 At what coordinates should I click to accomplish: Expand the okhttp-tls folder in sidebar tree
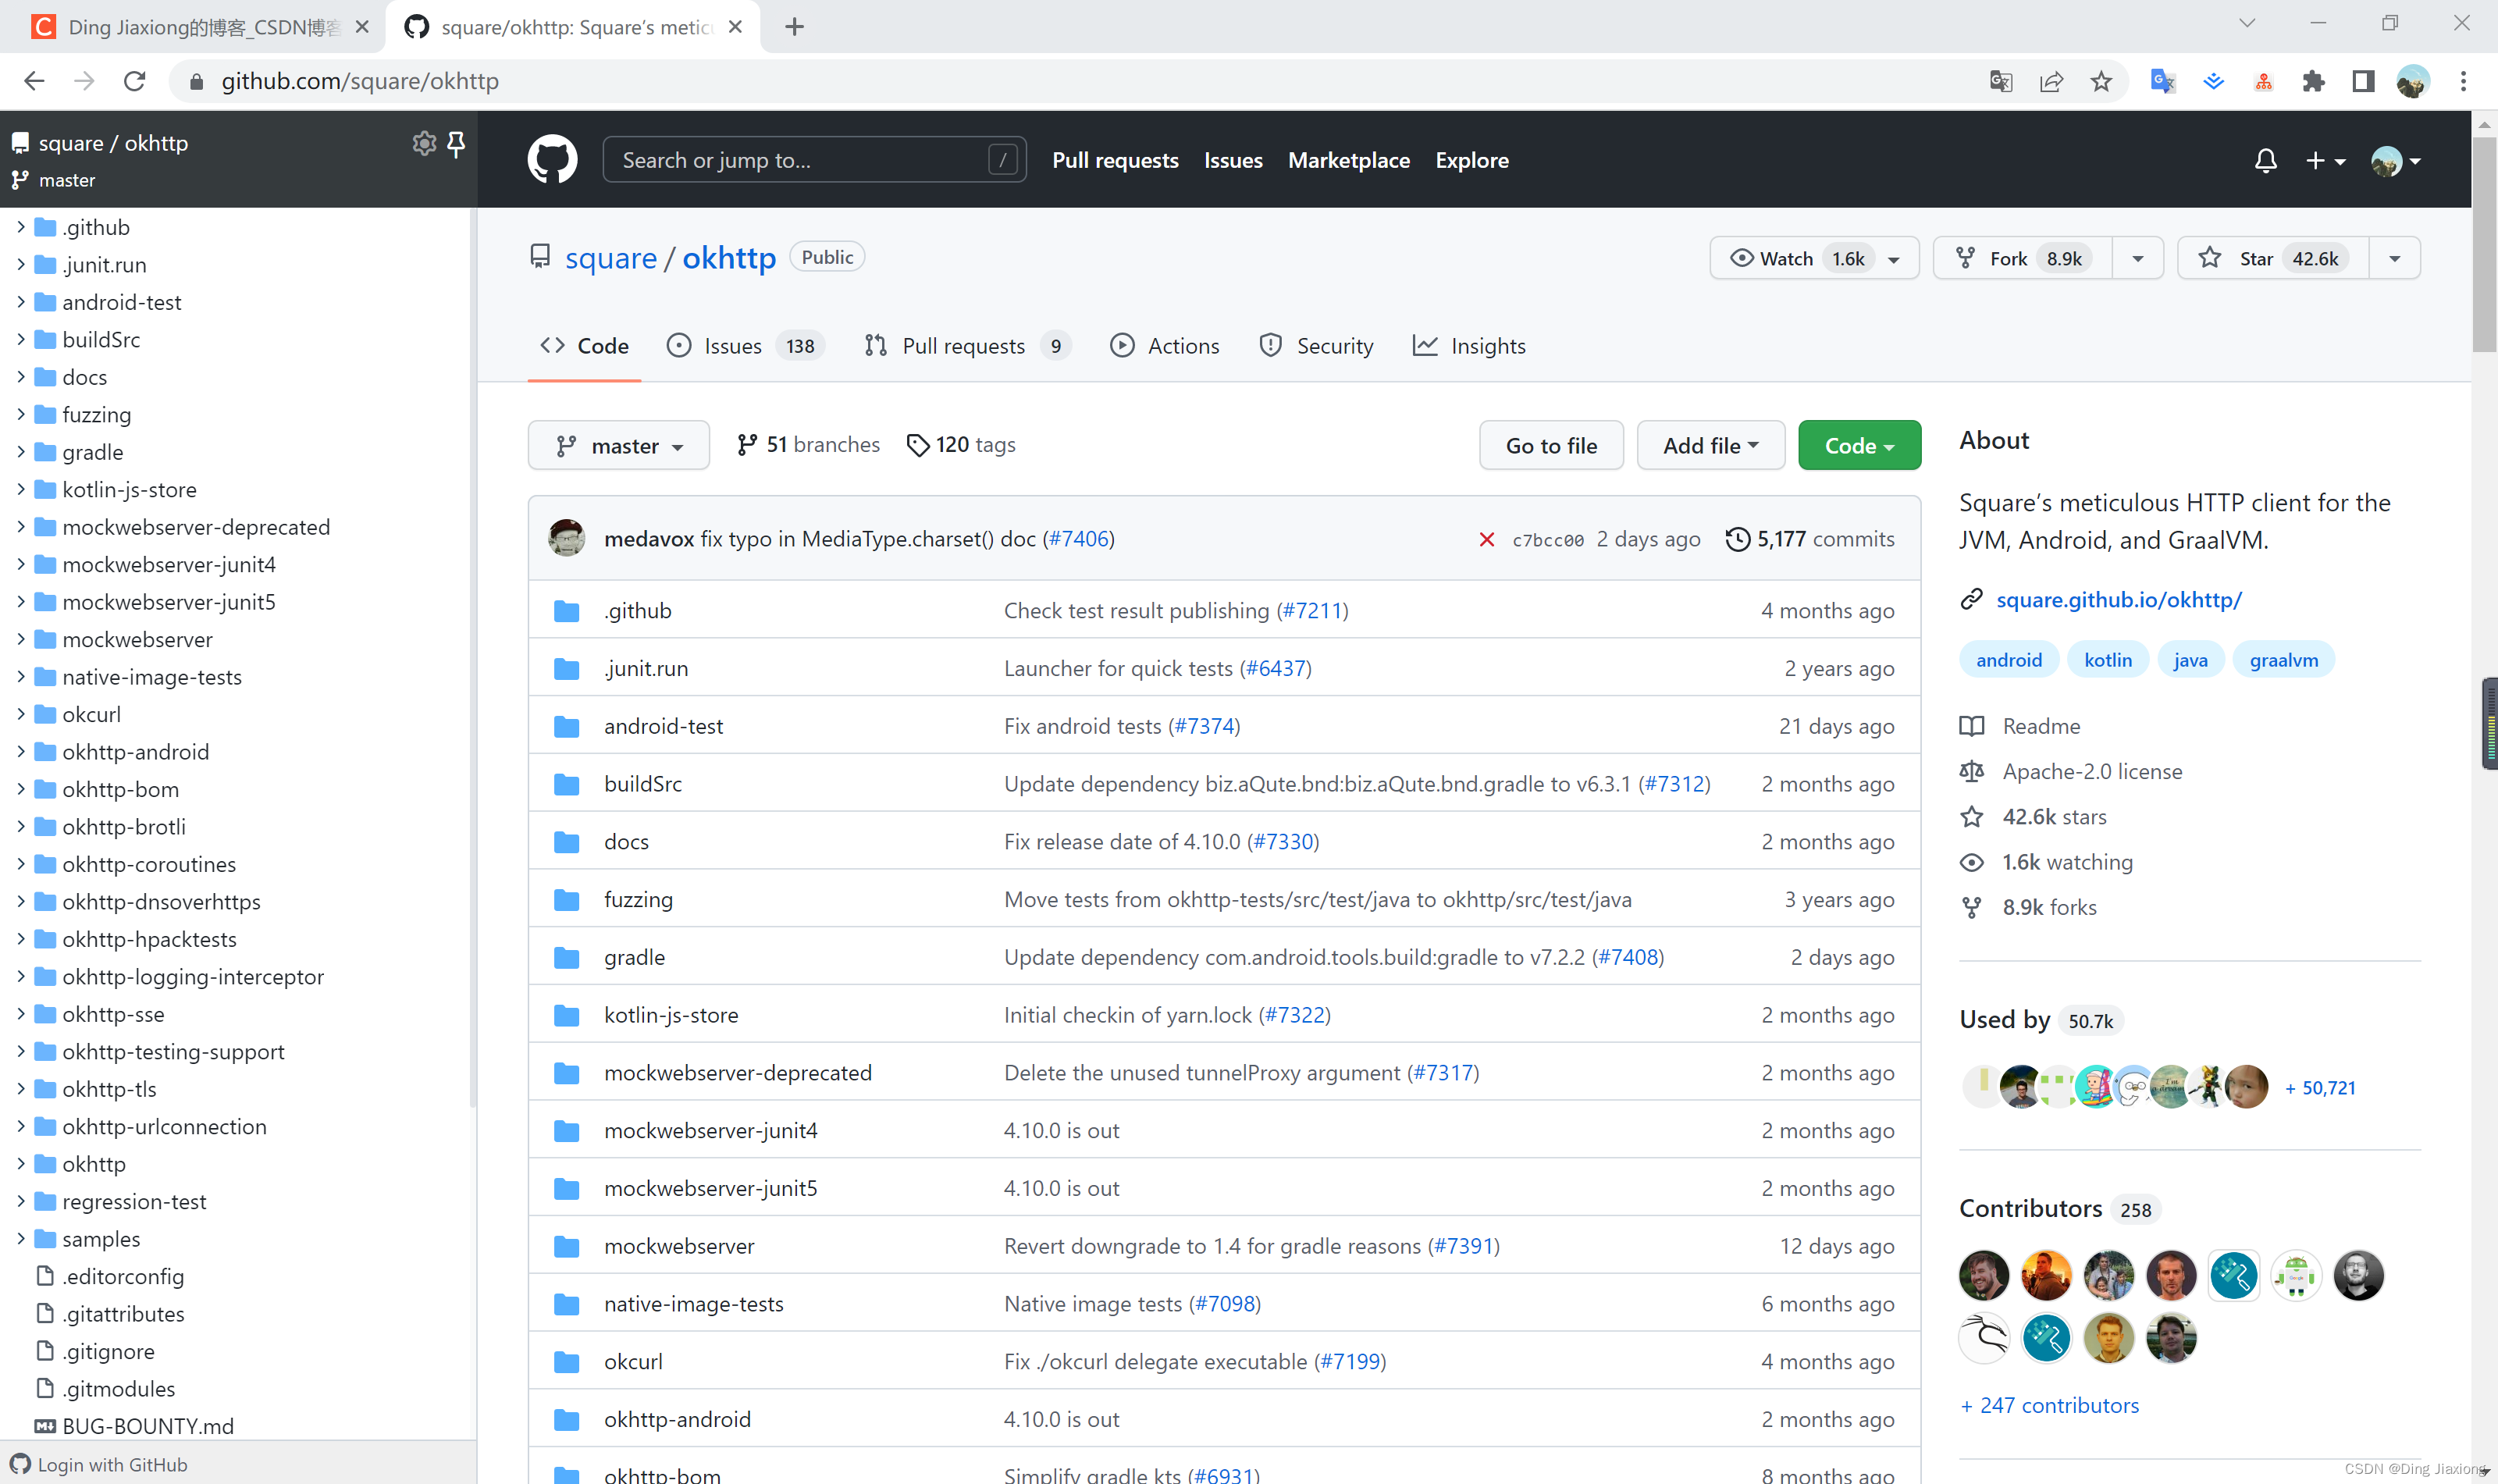click(x=21, y=1089)
